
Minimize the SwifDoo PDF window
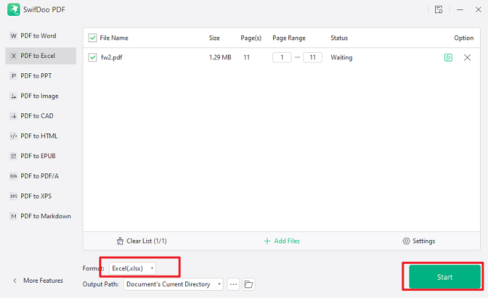pos(460,10)
